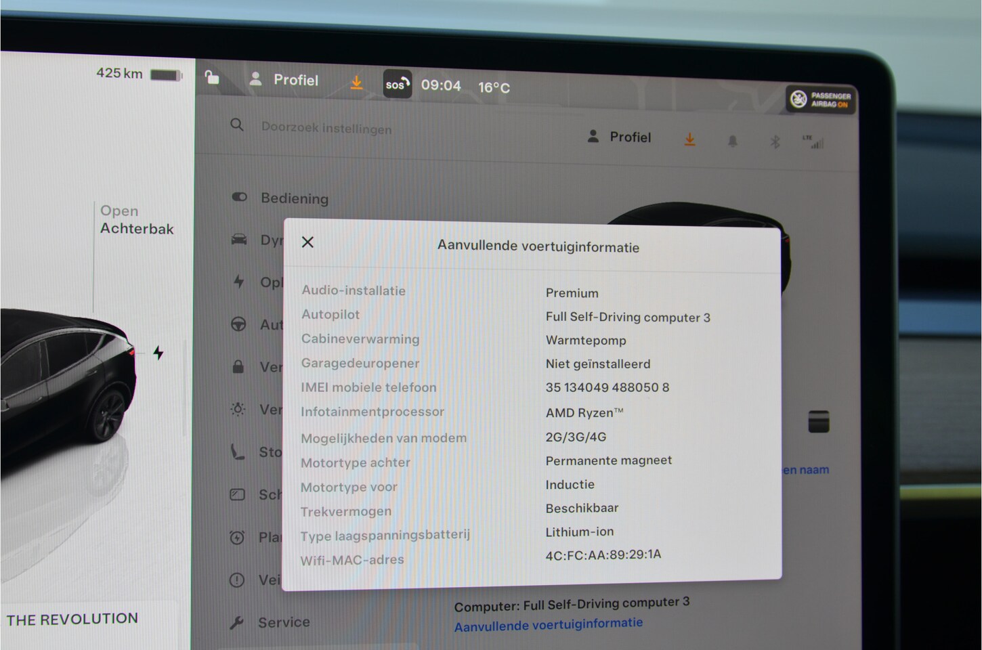Select the IMEI mobiele telefoon label

tap(368, 388)
